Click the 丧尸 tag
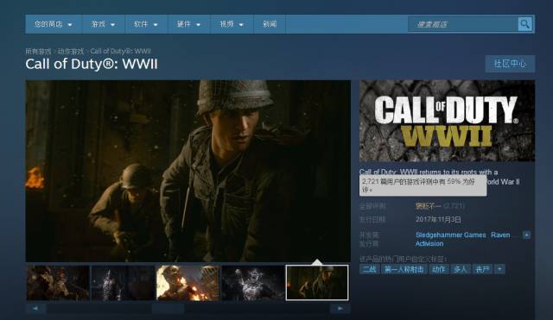Image resolution: width=553 pixels, height=320 pixels. (482, 269)
